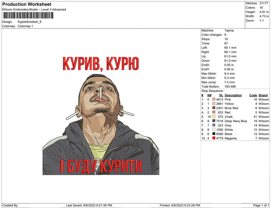Click the 'Page 1 of 1' footer
Image resolution: width=271 pixels, height=208 pixels.
click(x=261, y=205)
